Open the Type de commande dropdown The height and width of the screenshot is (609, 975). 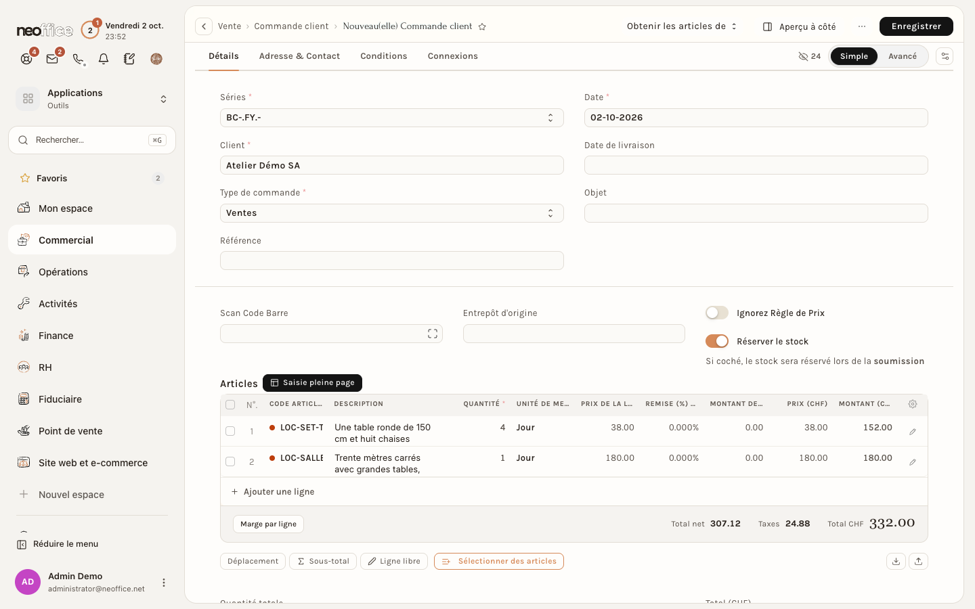click(x=391, y=213)
